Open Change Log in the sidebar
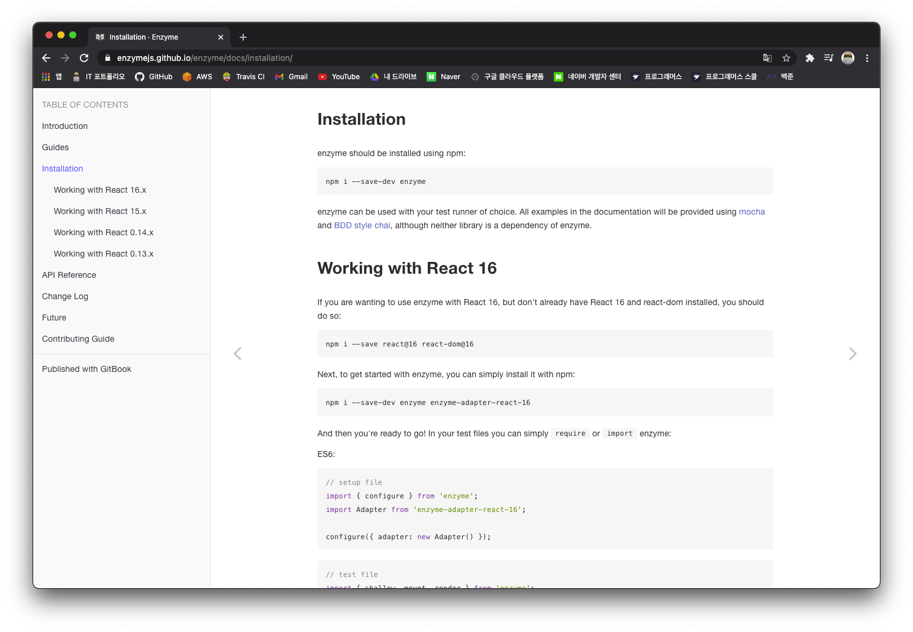This screenshot has width=913, height=632. tap(65, 296)
